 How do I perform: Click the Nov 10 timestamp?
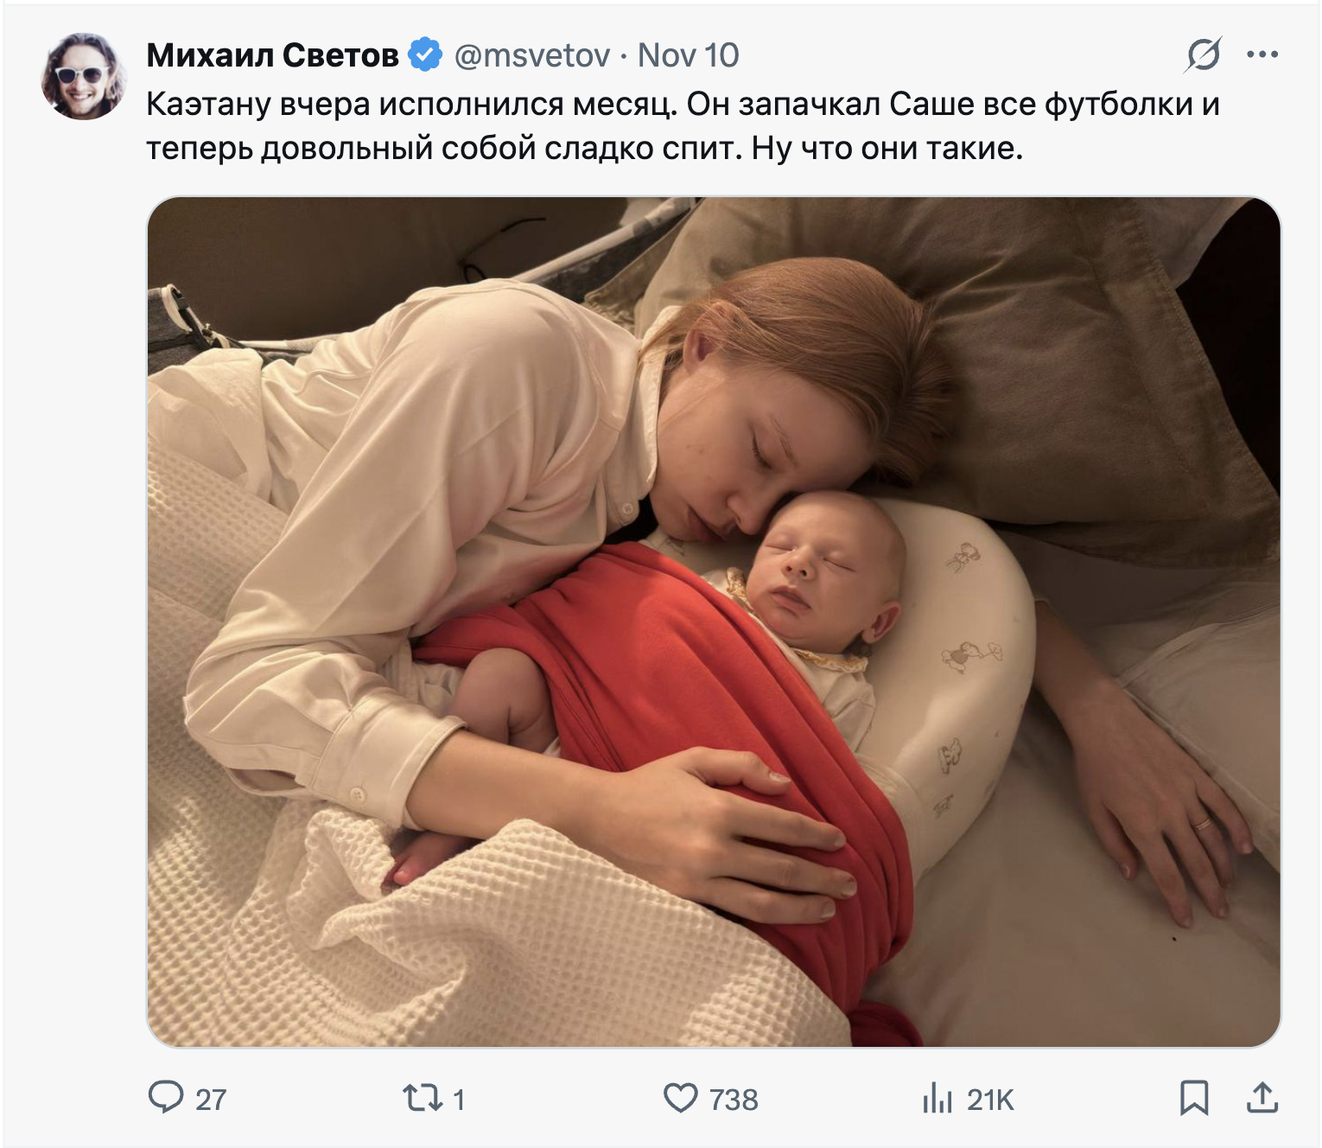(688, 55)
